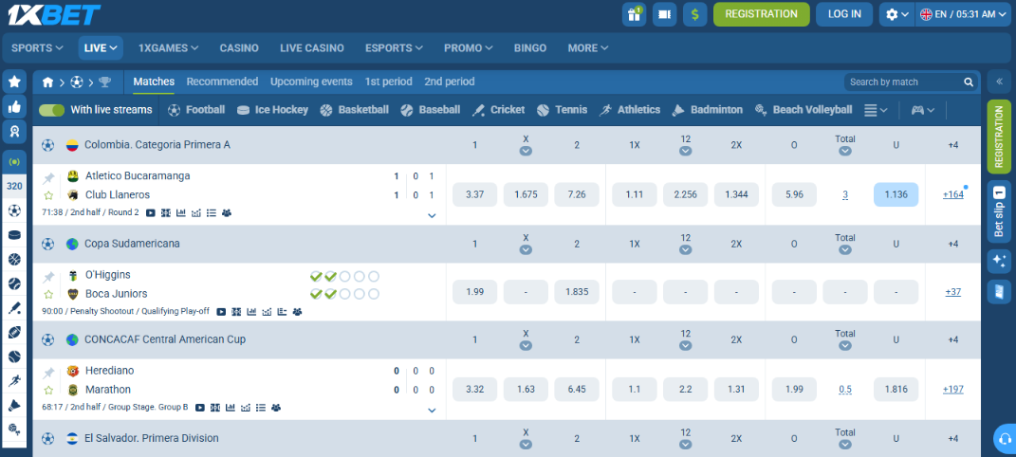Open the gift bonuses icon in the header
The height and width of the screenshot is (457, 1016).
tap(634, 14)
